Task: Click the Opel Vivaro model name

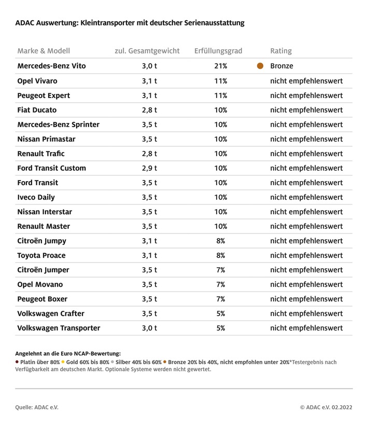Action: 37,81
